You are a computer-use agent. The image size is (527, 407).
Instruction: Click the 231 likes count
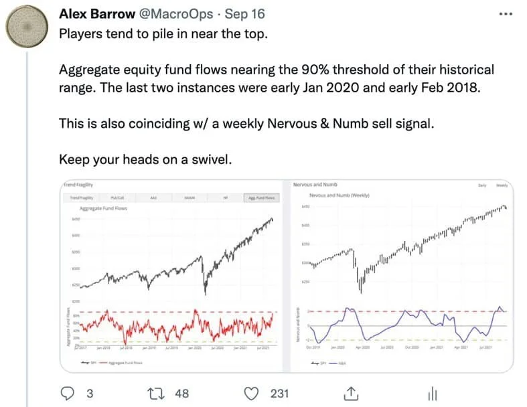(x=280, y=394)
